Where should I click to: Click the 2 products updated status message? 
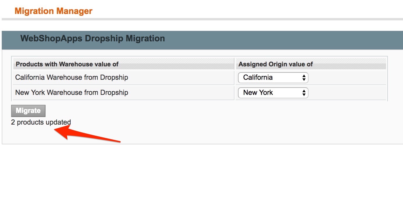(x=41, y=122)
